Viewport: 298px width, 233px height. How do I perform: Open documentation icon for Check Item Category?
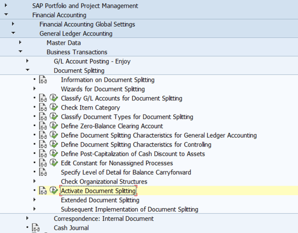point(43,107)
